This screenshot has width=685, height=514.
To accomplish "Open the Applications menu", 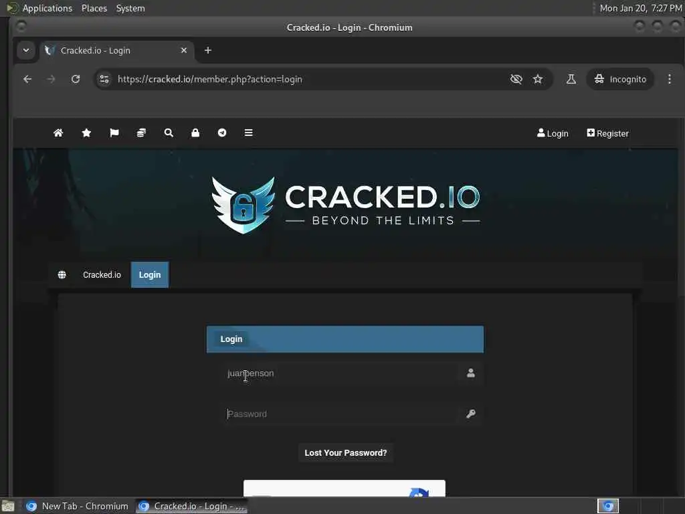I will click(x=47, y=8).
